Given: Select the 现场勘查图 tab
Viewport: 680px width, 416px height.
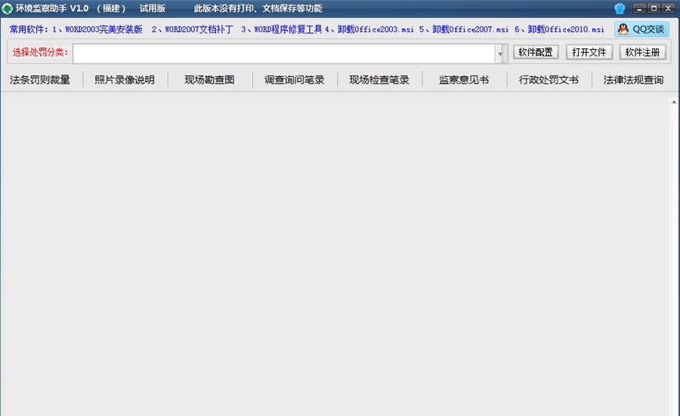Looking at the screenshot, I should (x=209, y=80).
